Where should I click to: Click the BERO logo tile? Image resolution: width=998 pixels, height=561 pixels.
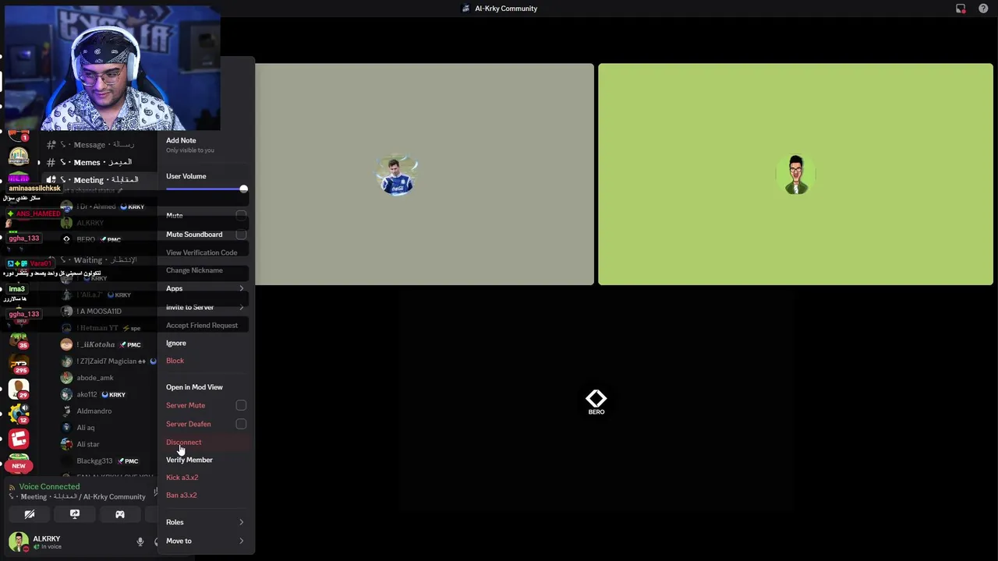coord(596,402)
